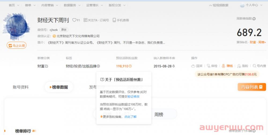Click the 689.2 index value

click(249, 33)
